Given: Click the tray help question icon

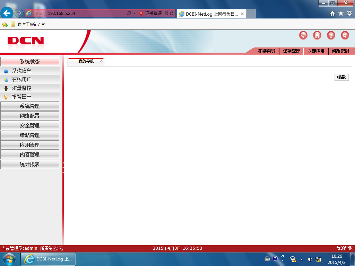Looking at the screenshot, I should tap(275, 258).
